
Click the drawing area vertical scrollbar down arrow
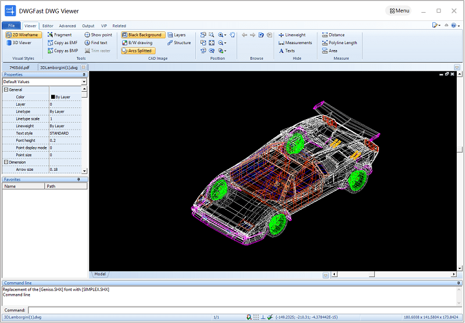point(460,268)
